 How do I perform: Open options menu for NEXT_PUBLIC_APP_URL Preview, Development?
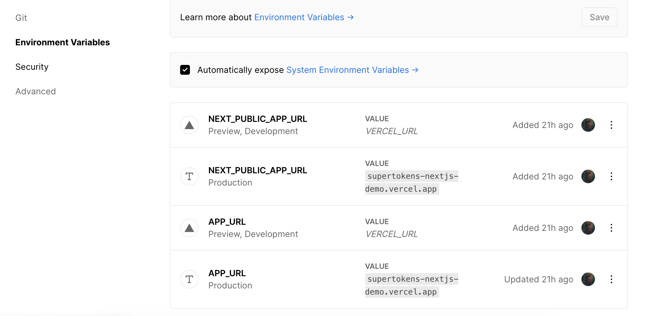click(611, 125)
